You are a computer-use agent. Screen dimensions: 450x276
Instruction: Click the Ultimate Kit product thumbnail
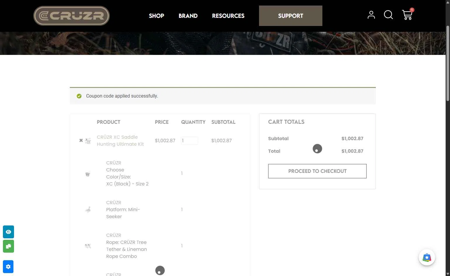tap(88, 141)
